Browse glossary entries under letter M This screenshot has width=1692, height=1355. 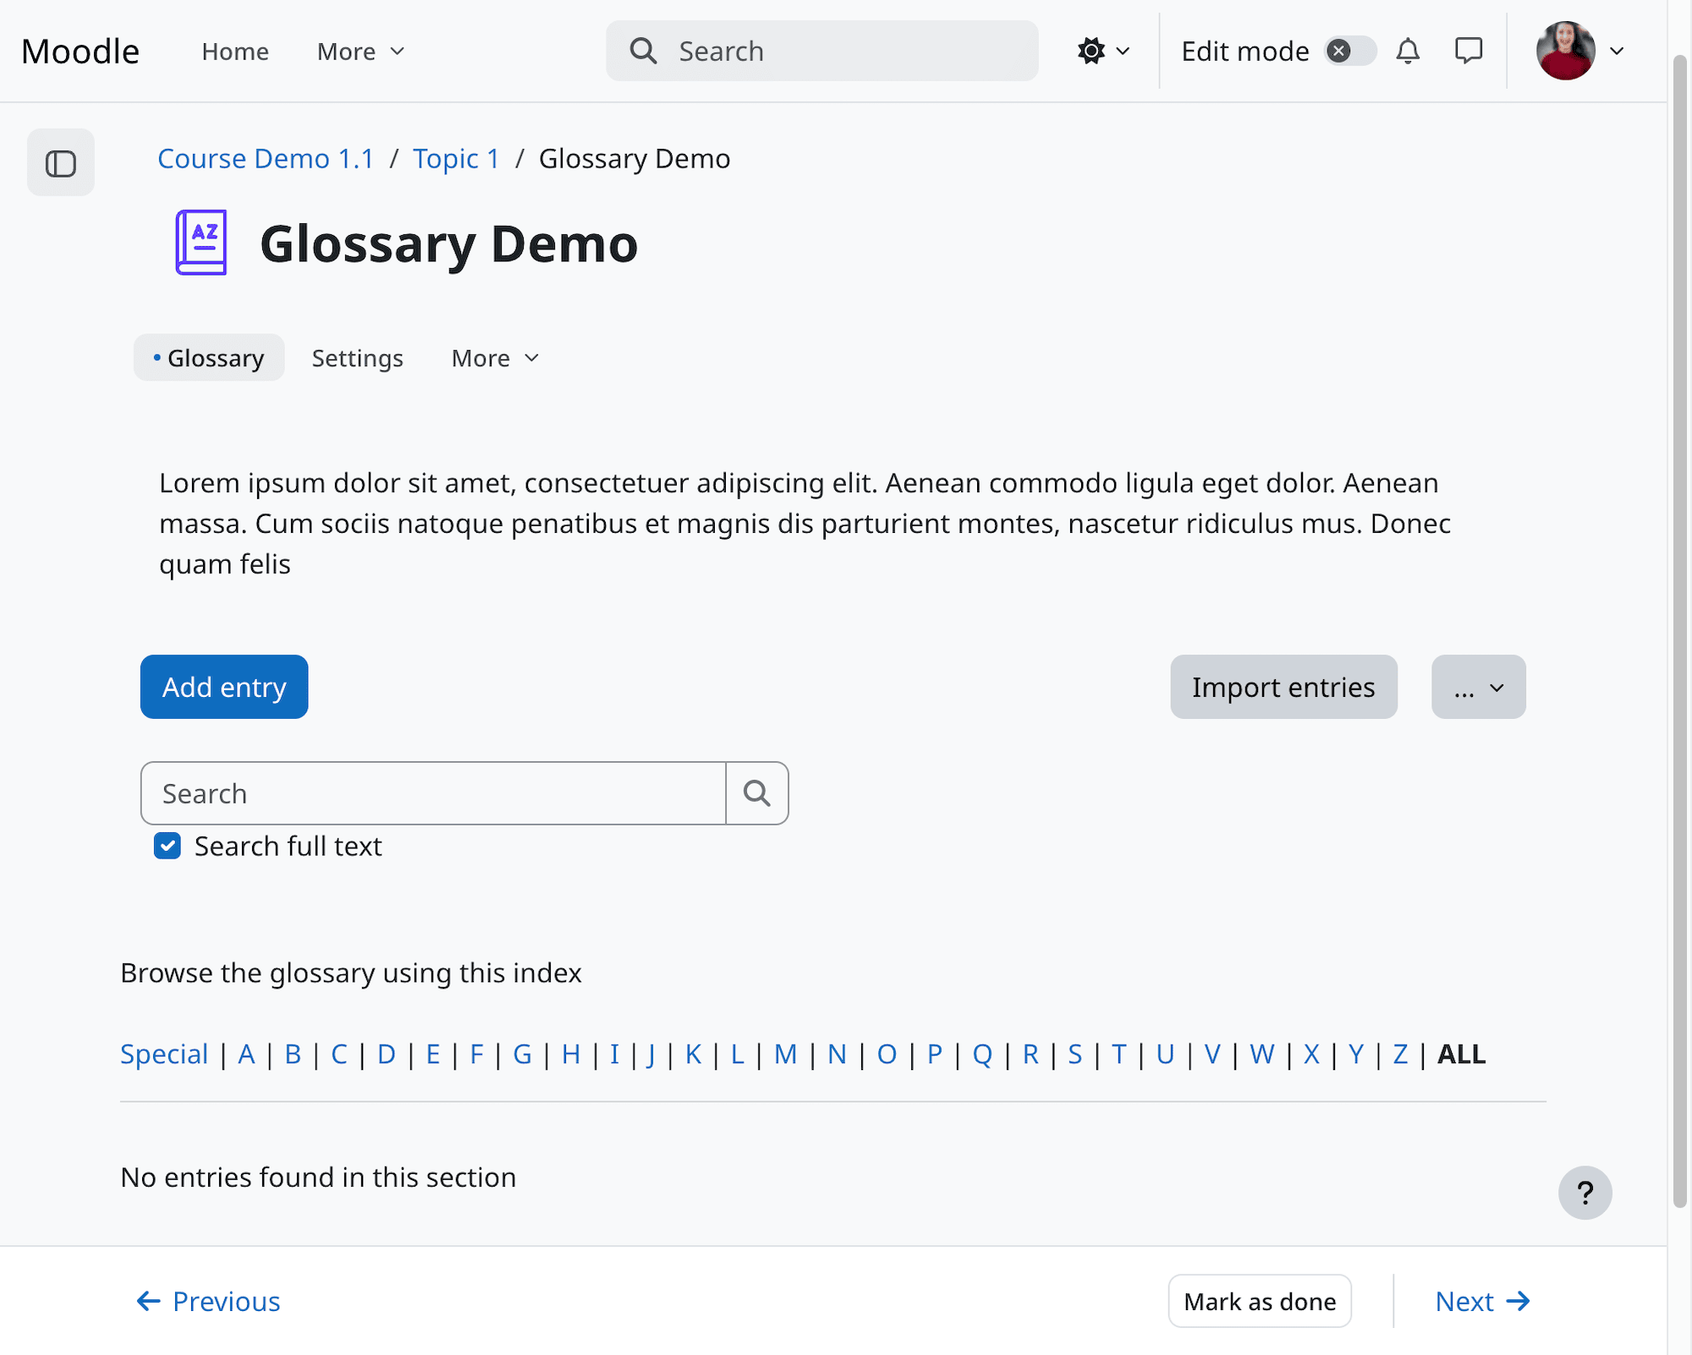[785, 1054]
